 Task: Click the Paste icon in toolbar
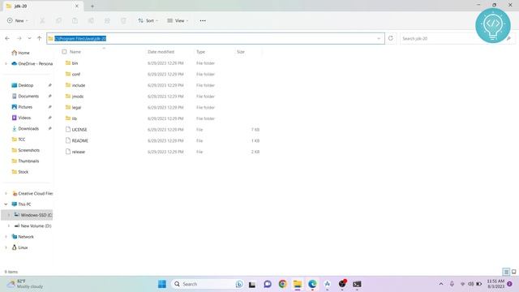click(x=75, y=21)
